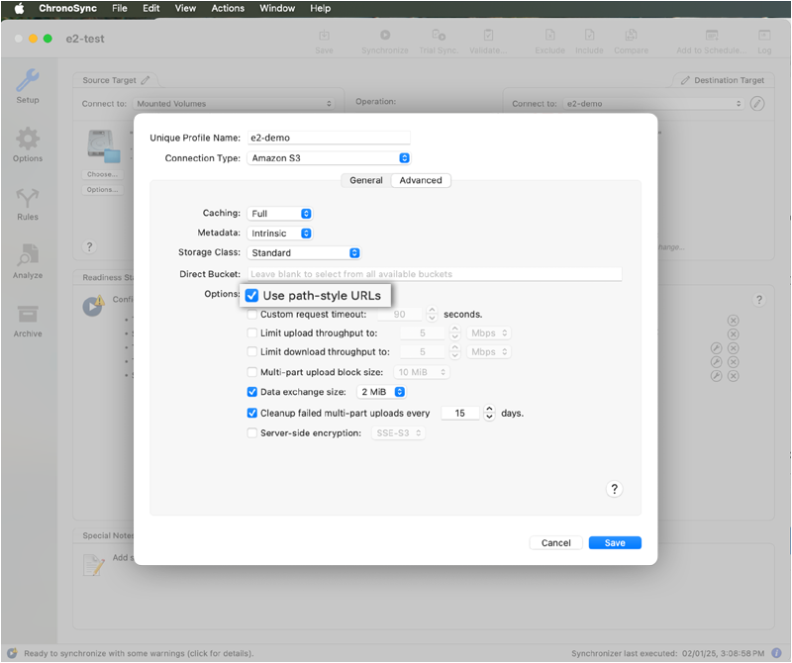Click the cleanup days field showing 15

click(460, 413)
